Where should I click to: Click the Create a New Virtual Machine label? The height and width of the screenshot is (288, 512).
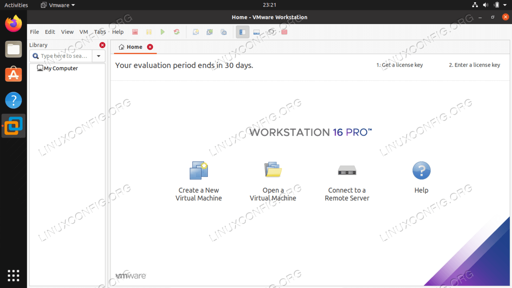(x=199, y=194)
